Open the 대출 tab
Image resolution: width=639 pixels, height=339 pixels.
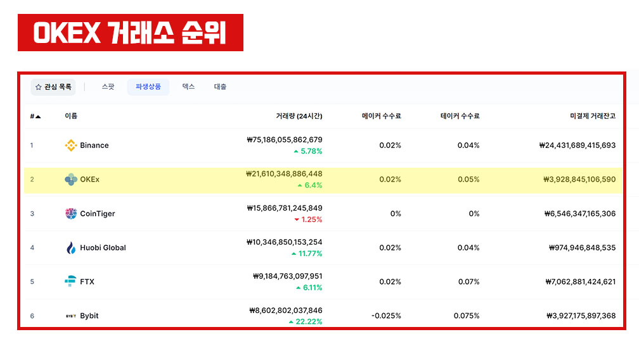tap(220, 87)
